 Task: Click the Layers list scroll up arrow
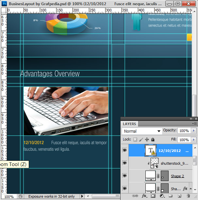195,148
